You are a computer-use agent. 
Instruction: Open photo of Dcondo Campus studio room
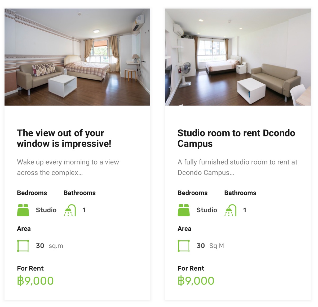pos(238,57)
